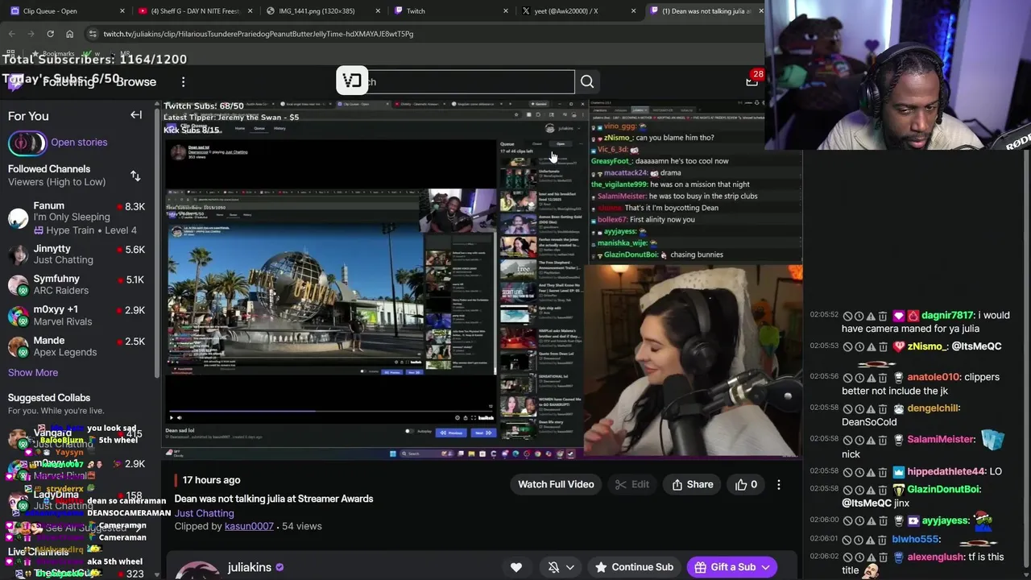Click the Edit clip button

click(631, 484)
